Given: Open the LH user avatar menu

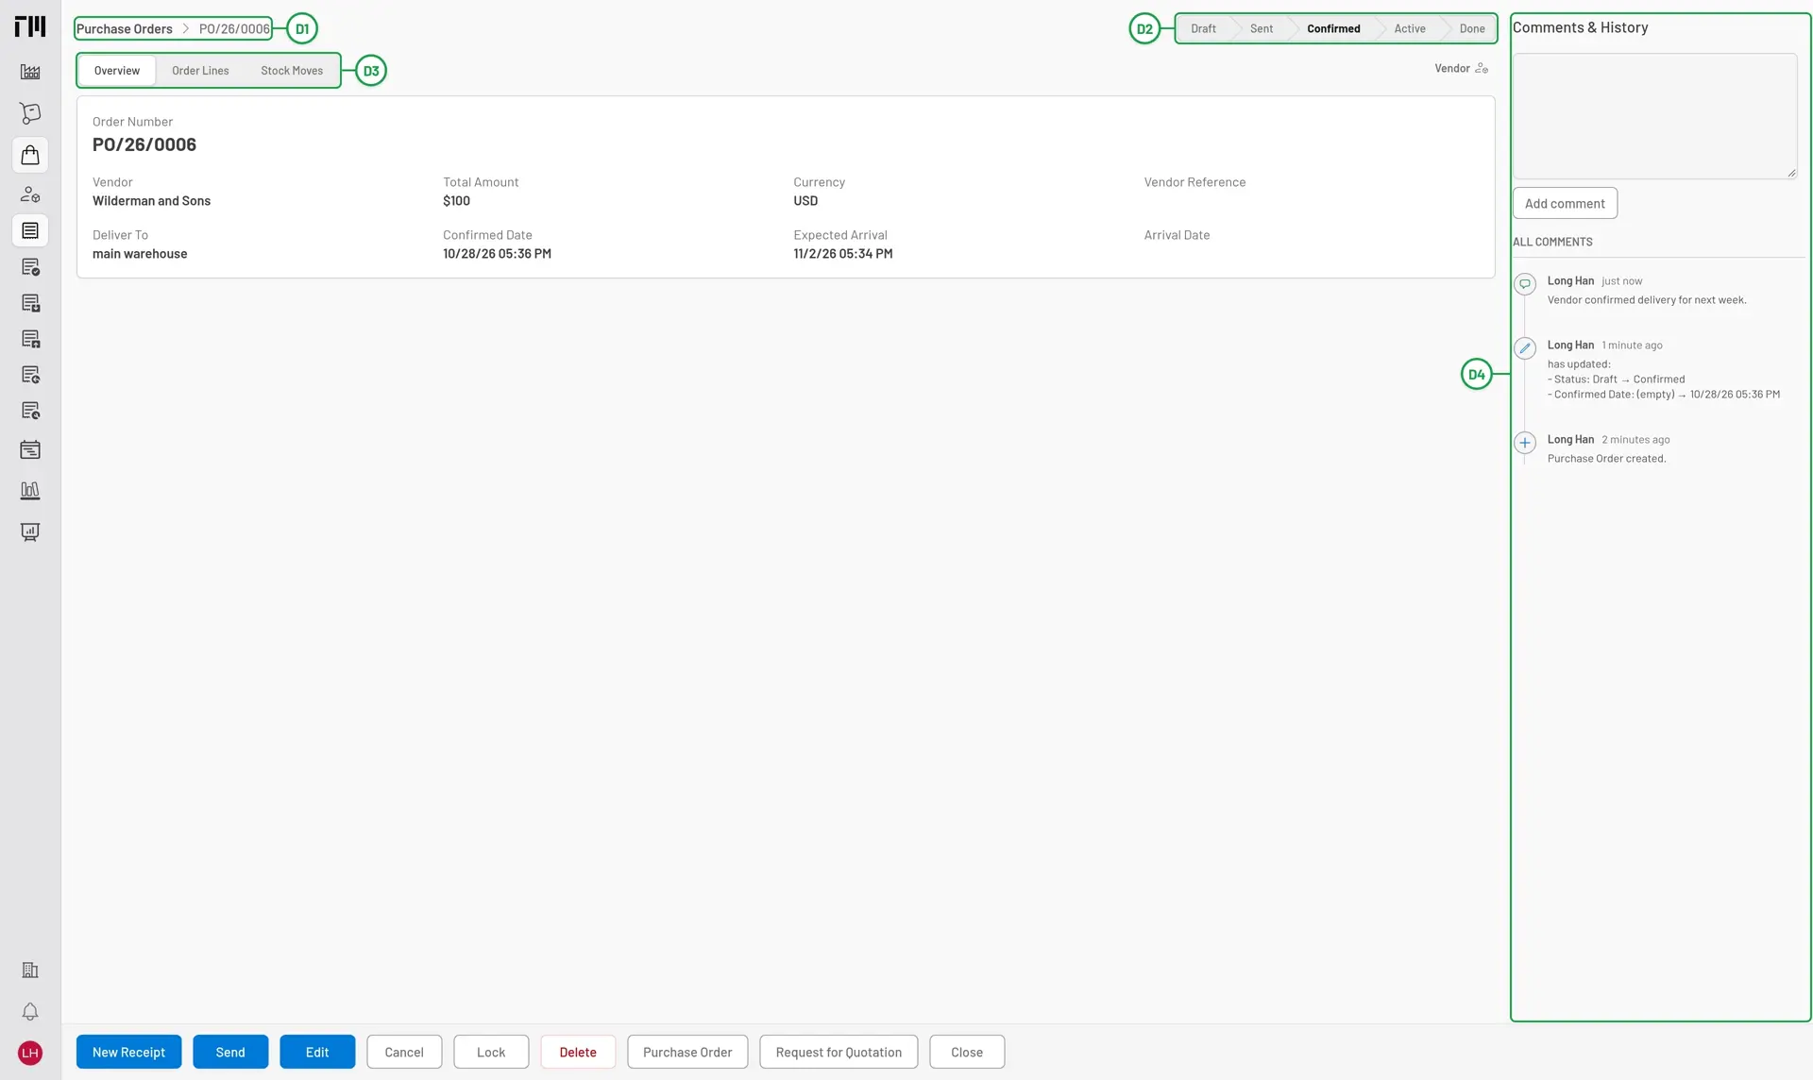Looking at the screenshot, I should (x=30, y=1053).
